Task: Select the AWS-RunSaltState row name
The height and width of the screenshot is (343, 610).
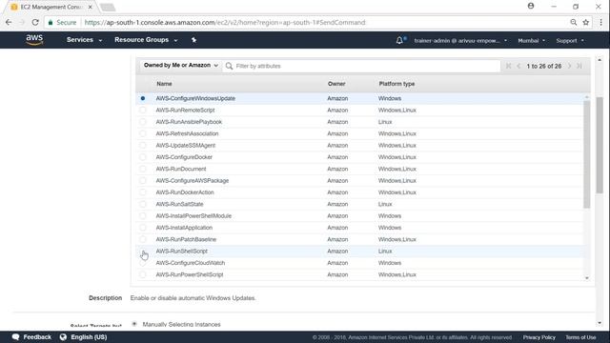Action: coord(179,204)
